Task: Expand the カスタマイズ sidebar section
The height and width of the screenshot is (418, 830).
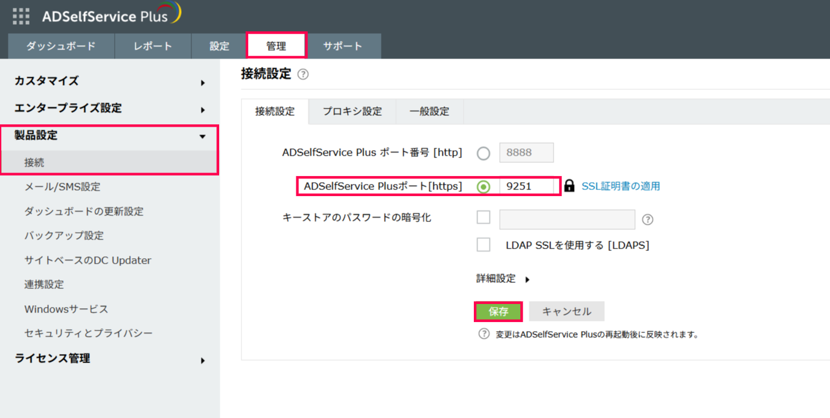Action: coord(110,81)
